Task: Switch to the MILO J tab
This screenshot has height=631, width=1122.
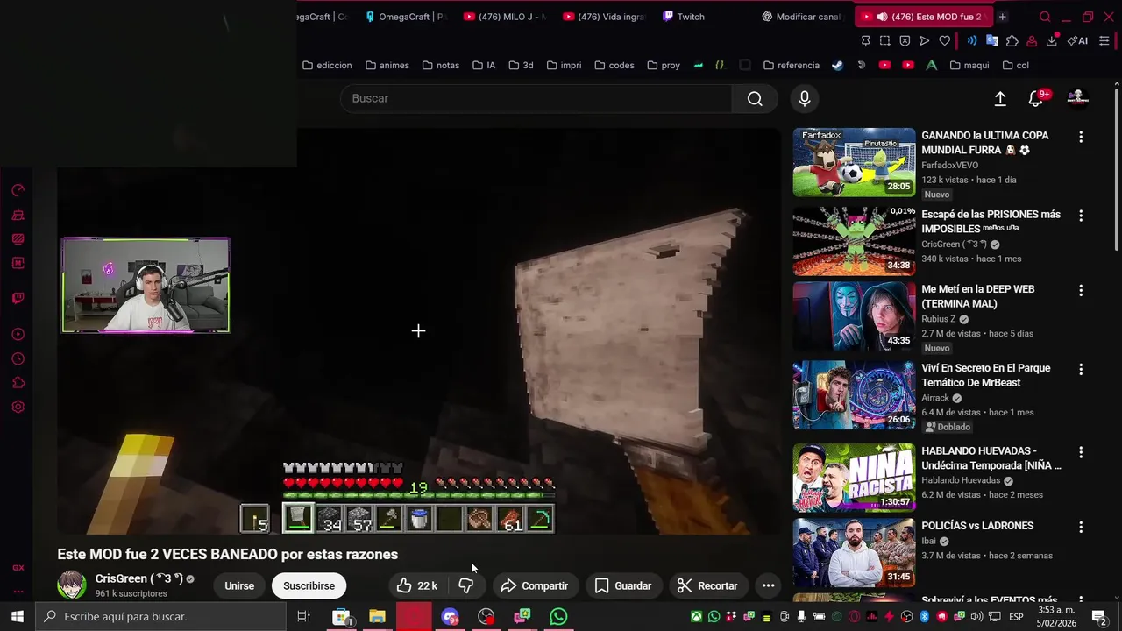Action: click(x=505, y=17)
